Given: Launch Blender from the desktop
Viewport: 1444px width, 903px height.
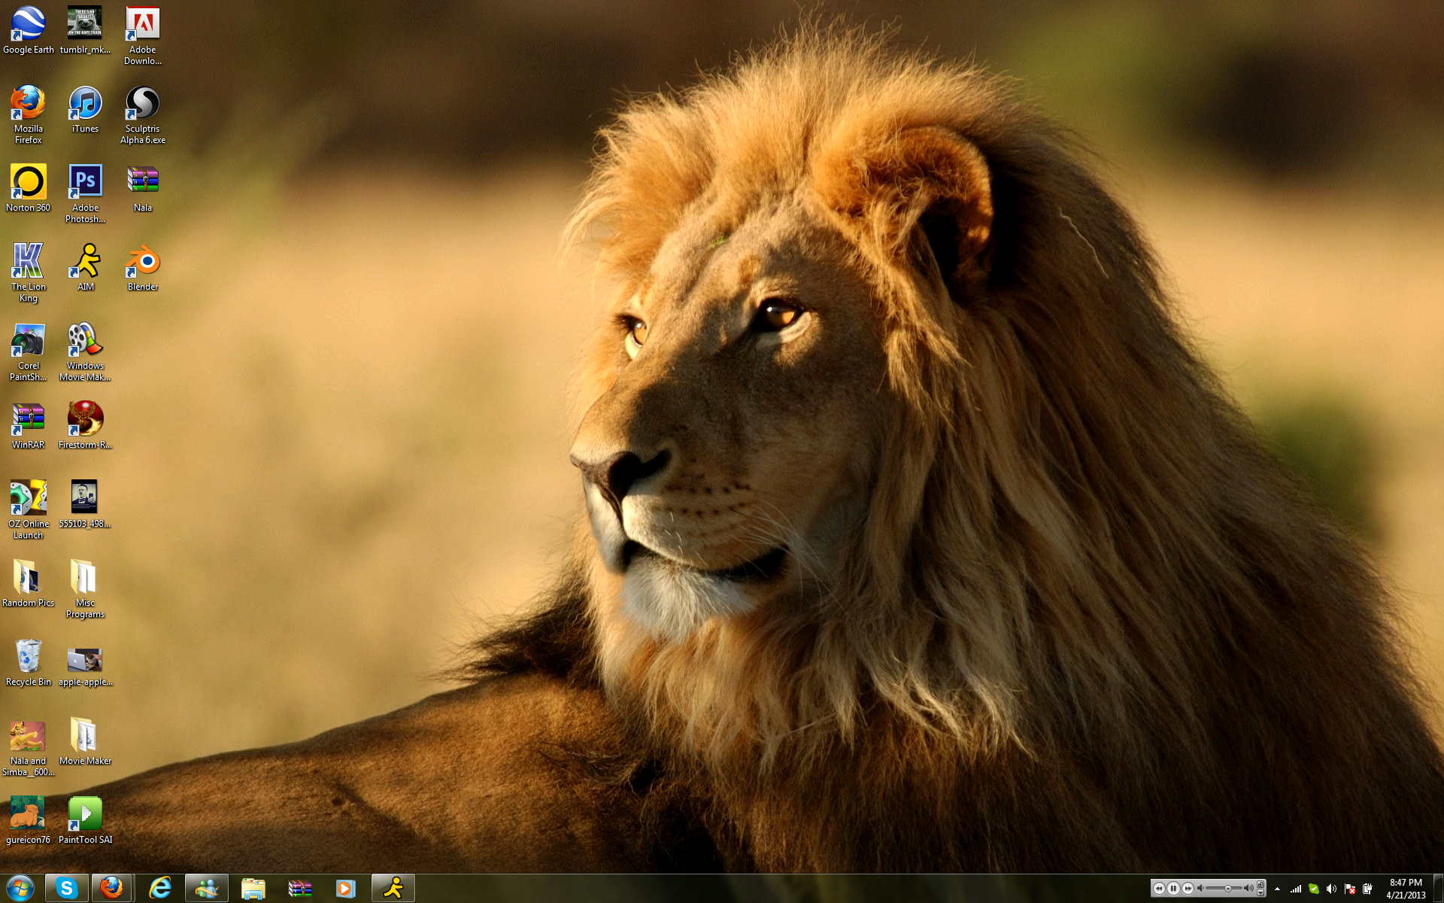Looking at the screenshot, I should (142, 262).
